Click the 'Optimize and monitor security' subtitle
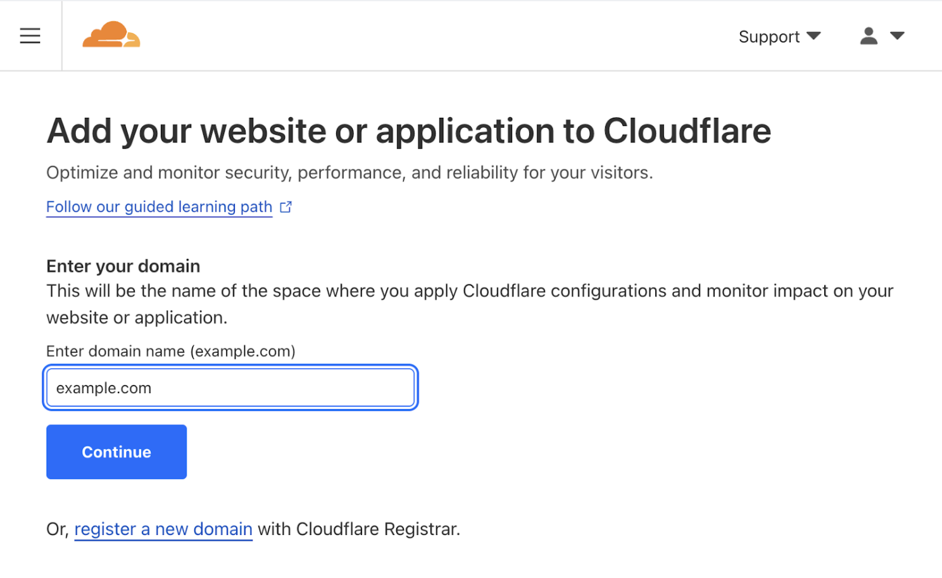942x578 pixels. point(349,173)
